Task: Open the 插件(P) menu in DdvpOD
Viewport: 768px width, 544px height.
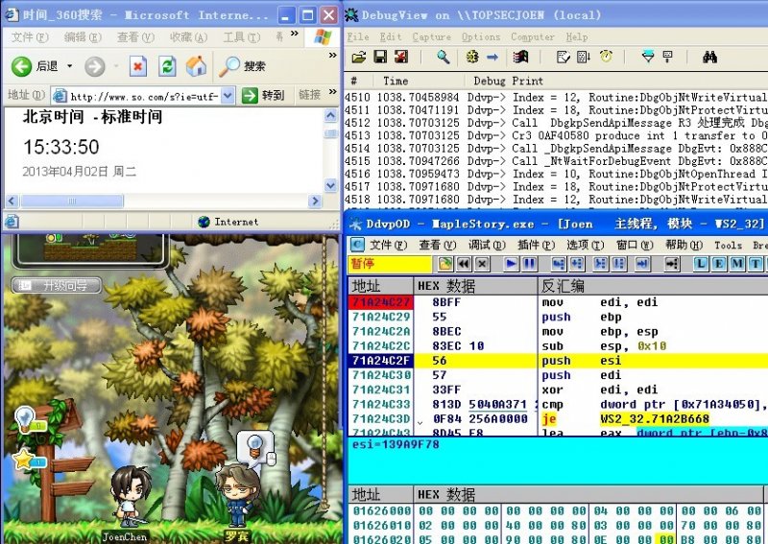Action: (536, 245)
